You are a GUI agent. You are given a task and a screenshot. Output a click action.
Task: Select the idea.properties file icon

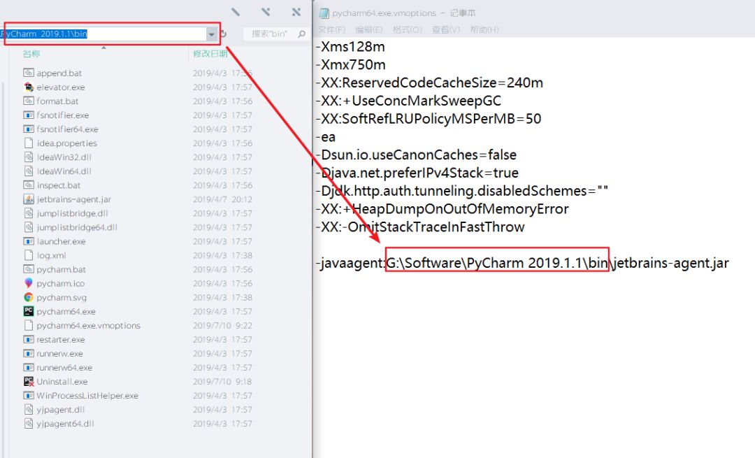pos(29,143)
